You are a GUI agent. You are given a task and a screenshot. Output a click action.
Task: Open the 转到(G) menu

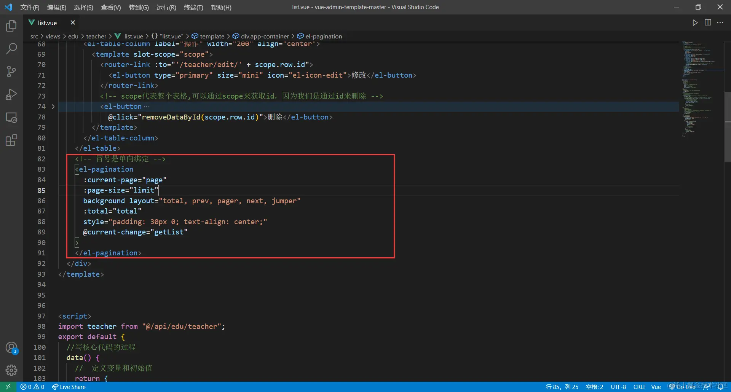pos(139,7)
